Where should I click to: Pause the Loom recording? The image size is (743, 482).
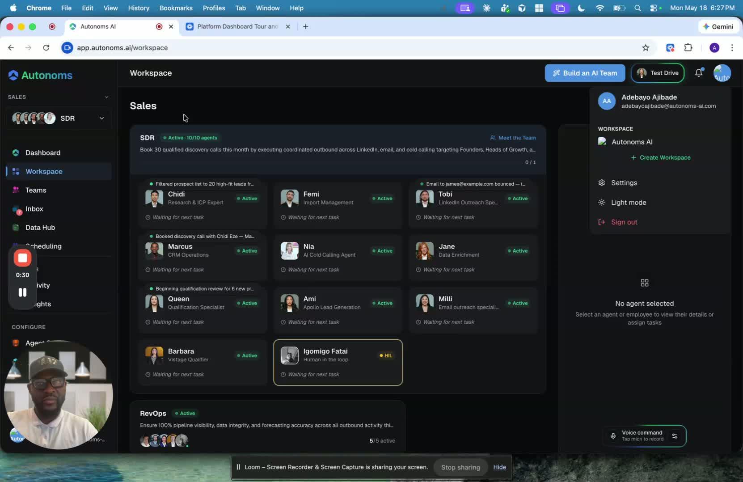point(22,292)
